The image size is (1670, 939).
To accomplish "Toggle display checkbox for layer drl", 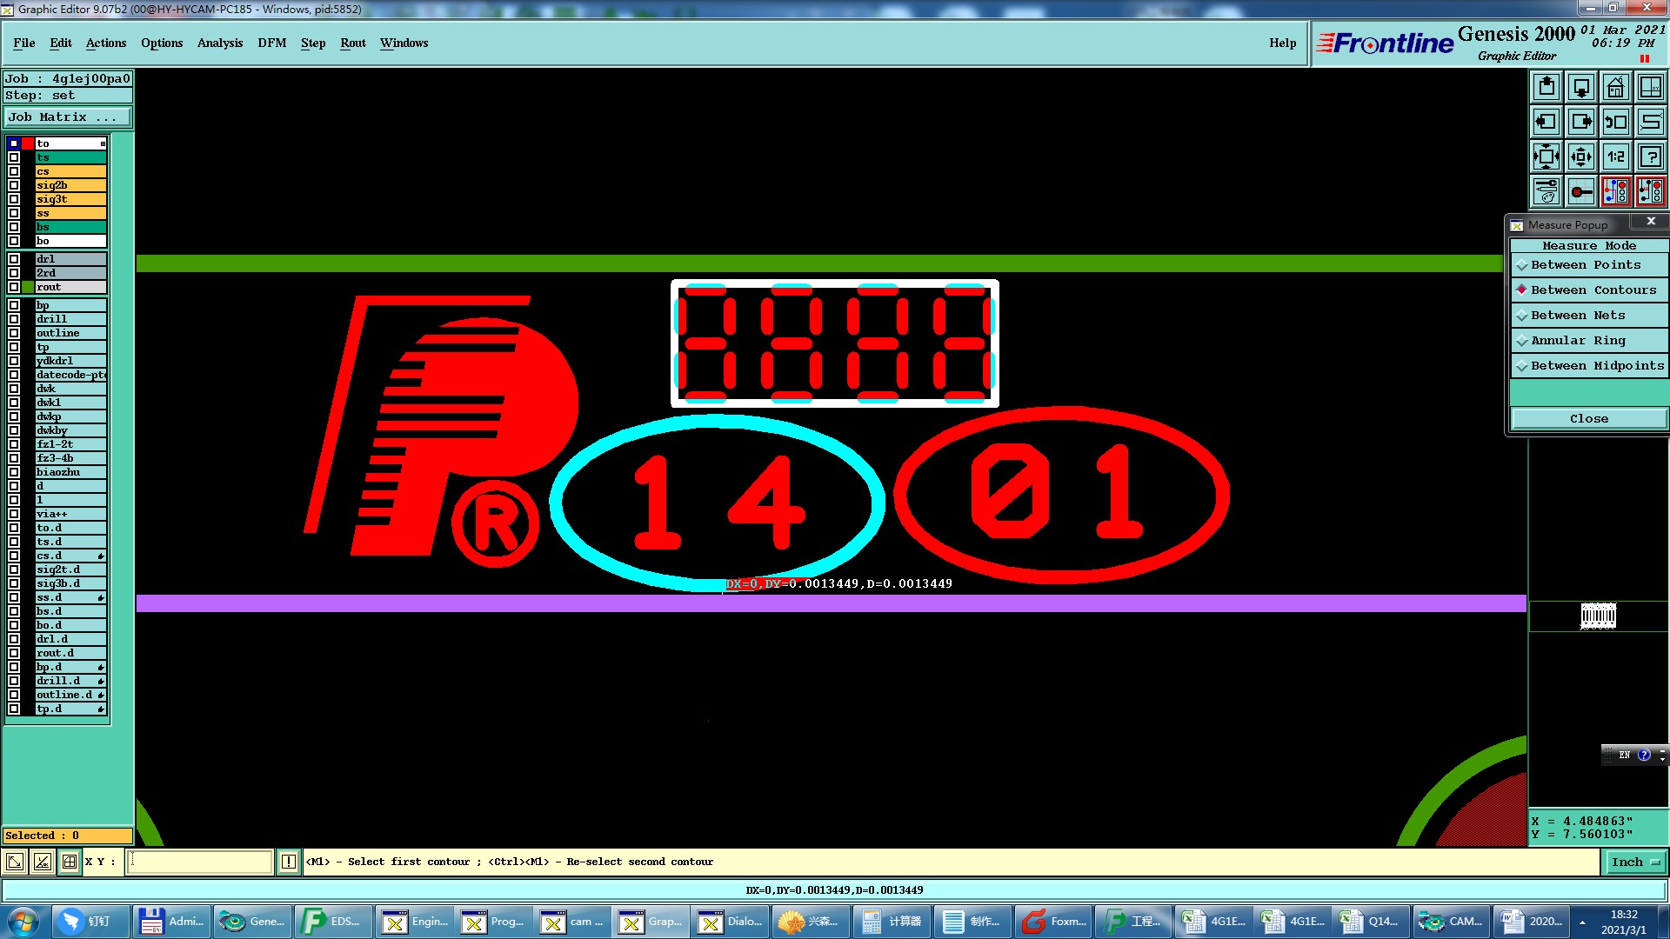I will (x=14, y=259).
